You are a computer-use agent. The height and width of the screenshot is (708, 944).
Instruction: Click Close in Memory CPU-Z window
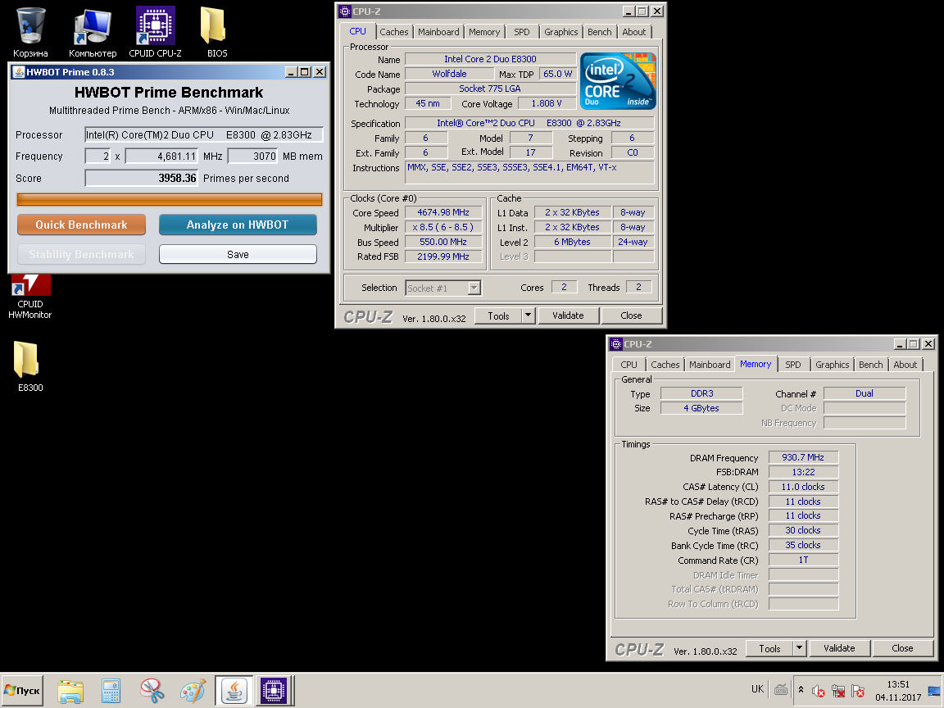coord(902,648)
